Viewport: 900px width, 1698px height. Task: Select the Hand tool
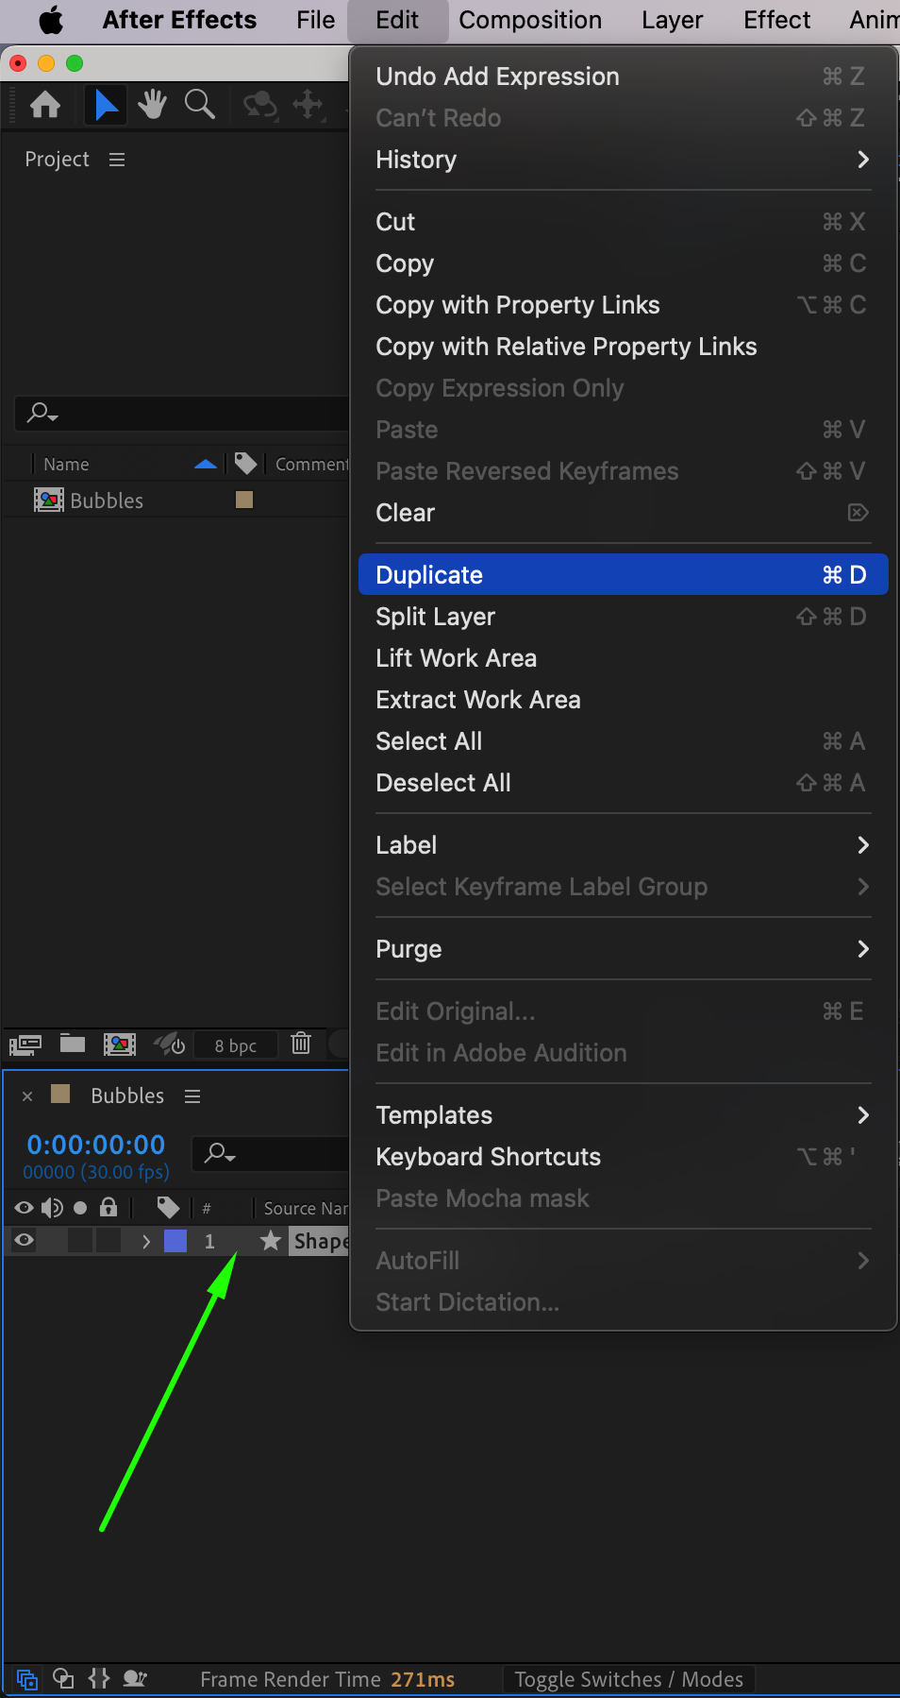point(152,105)
